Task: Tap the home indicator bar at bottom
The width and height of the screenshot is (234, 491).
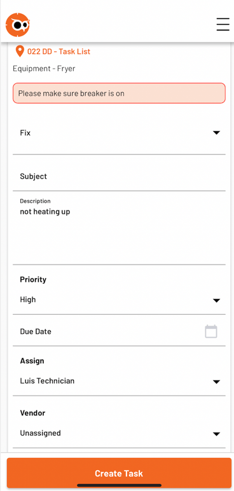Action: click(x=119, y=485)
